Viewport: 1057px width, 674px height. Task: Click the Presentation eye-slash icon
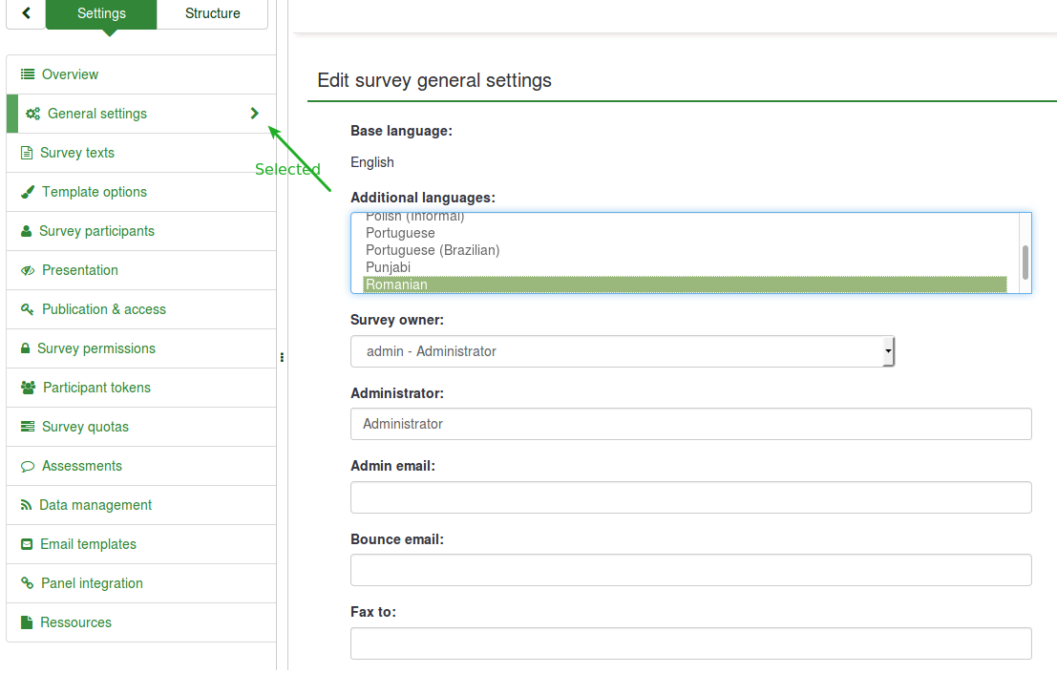coord(28,270)
